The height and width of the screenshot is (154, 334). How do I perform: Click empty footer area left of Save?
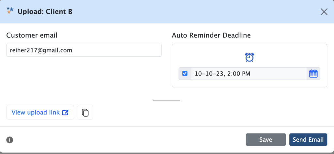[130, 140]
